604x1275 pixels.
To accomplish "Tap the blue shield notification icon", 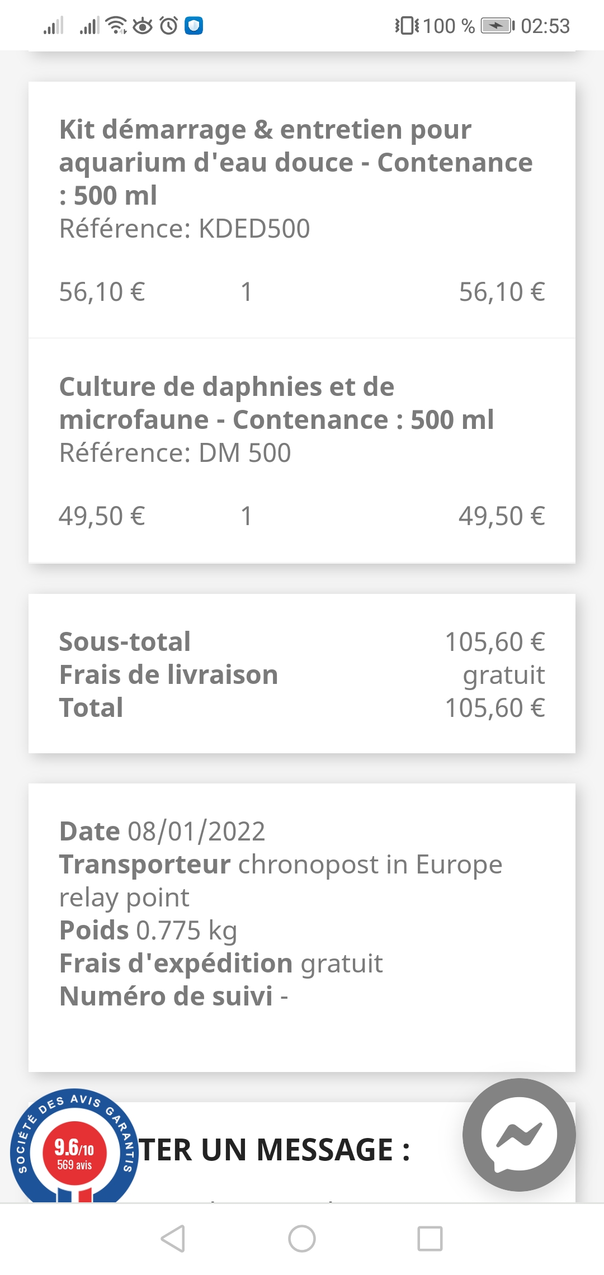I will 194,25.
